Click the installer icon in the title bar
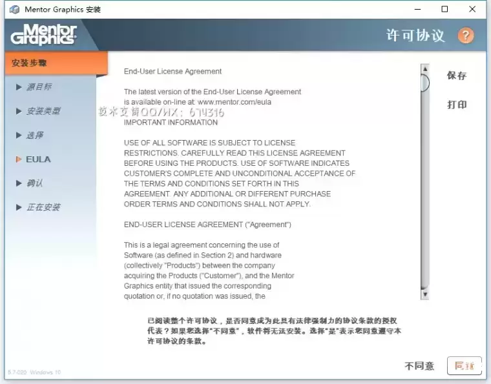Image resolution: width=491 pixels, height=384 pixels. pyautogui.click(x=14, y=10)
